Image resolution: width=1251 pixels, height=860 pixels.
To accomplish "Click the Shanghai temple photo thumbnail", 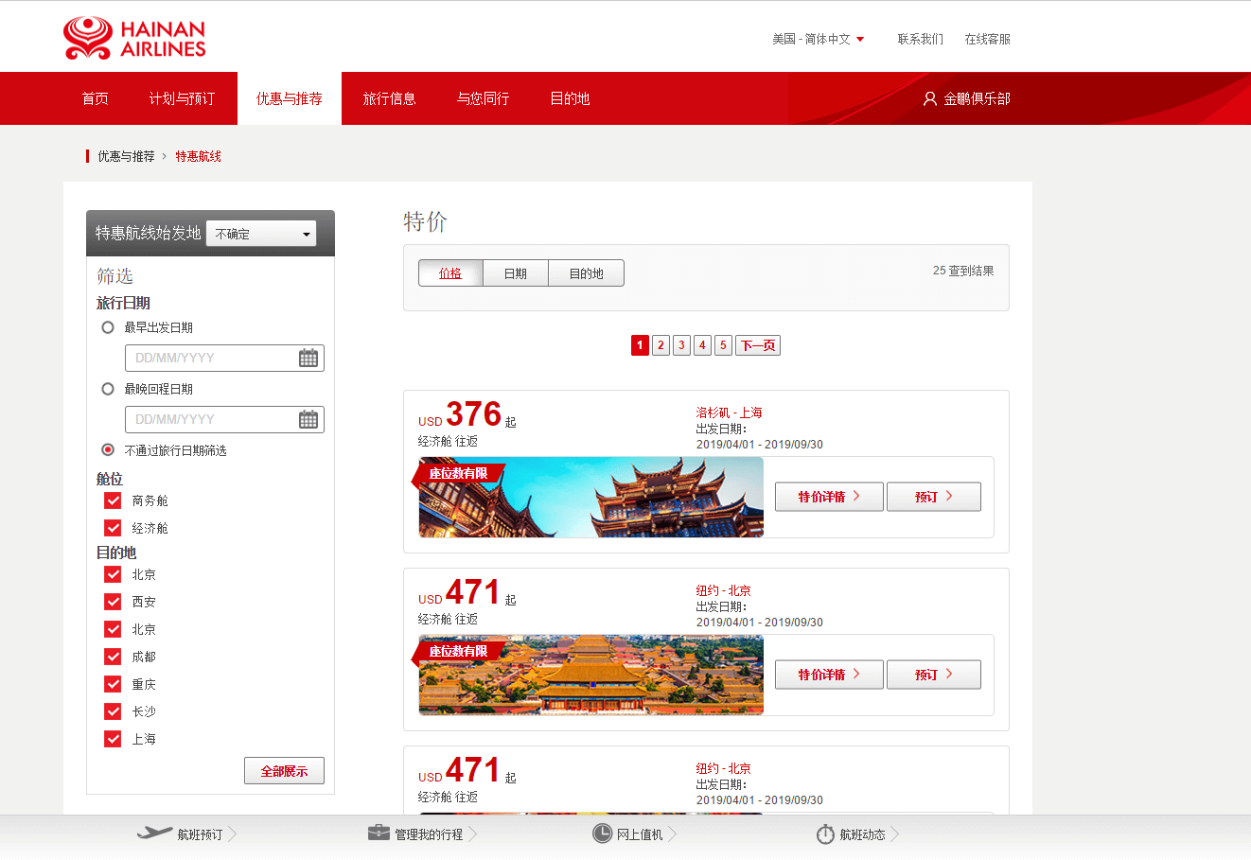I will point(591,497).
